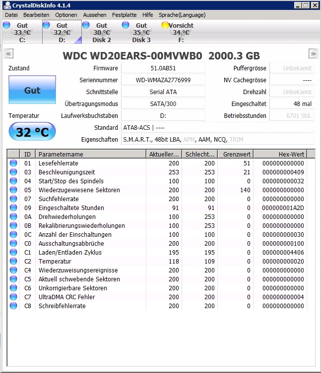Viewport: 321px width, 373px height.
Task: Click the NV Cachegrösse field
Action: point(292,80)
